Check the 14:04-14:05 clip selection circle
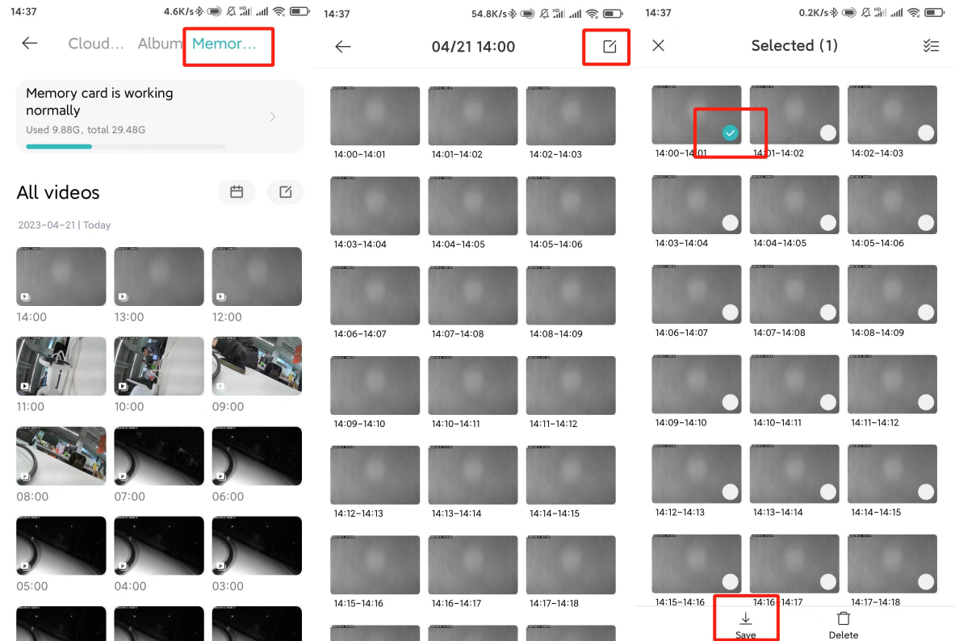Viewport: 955px width, 641px height. [x=828, y=223]
